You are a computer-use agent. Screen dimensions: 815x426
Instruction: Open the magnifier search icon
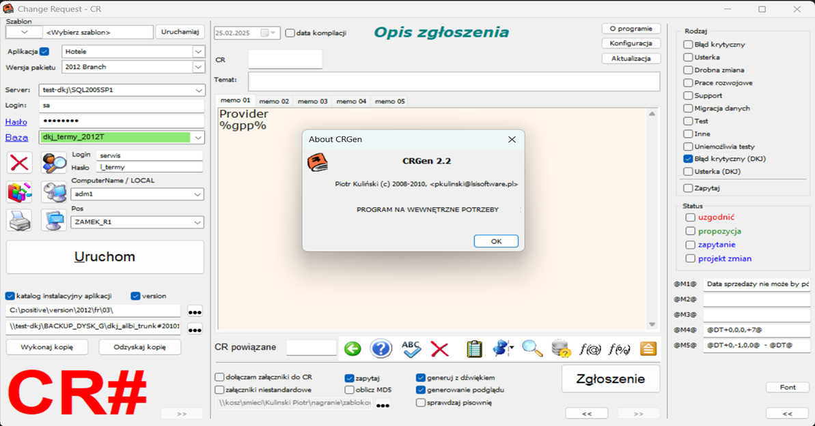click(x=530, y=348)
